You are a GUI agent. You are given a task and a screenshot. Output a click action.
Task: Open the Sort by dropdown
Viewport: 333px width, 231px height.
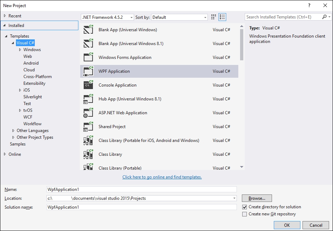(x=205, y=17)
